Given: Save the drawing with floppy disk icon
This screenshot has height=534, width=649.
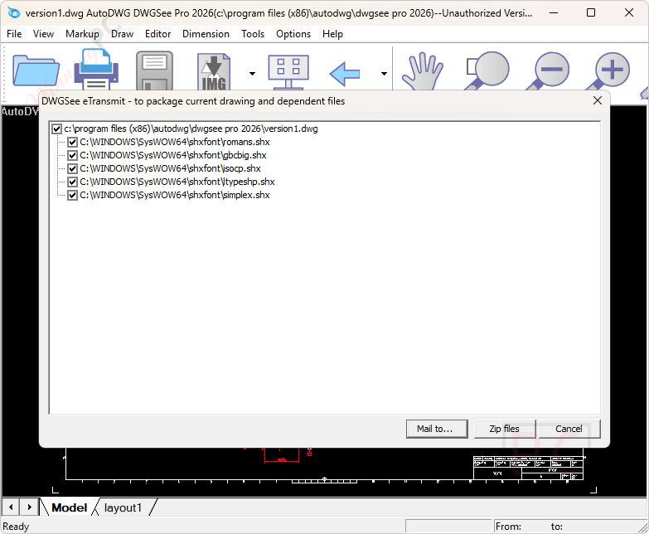Looking at the screenshot, I should pos(154,70).
